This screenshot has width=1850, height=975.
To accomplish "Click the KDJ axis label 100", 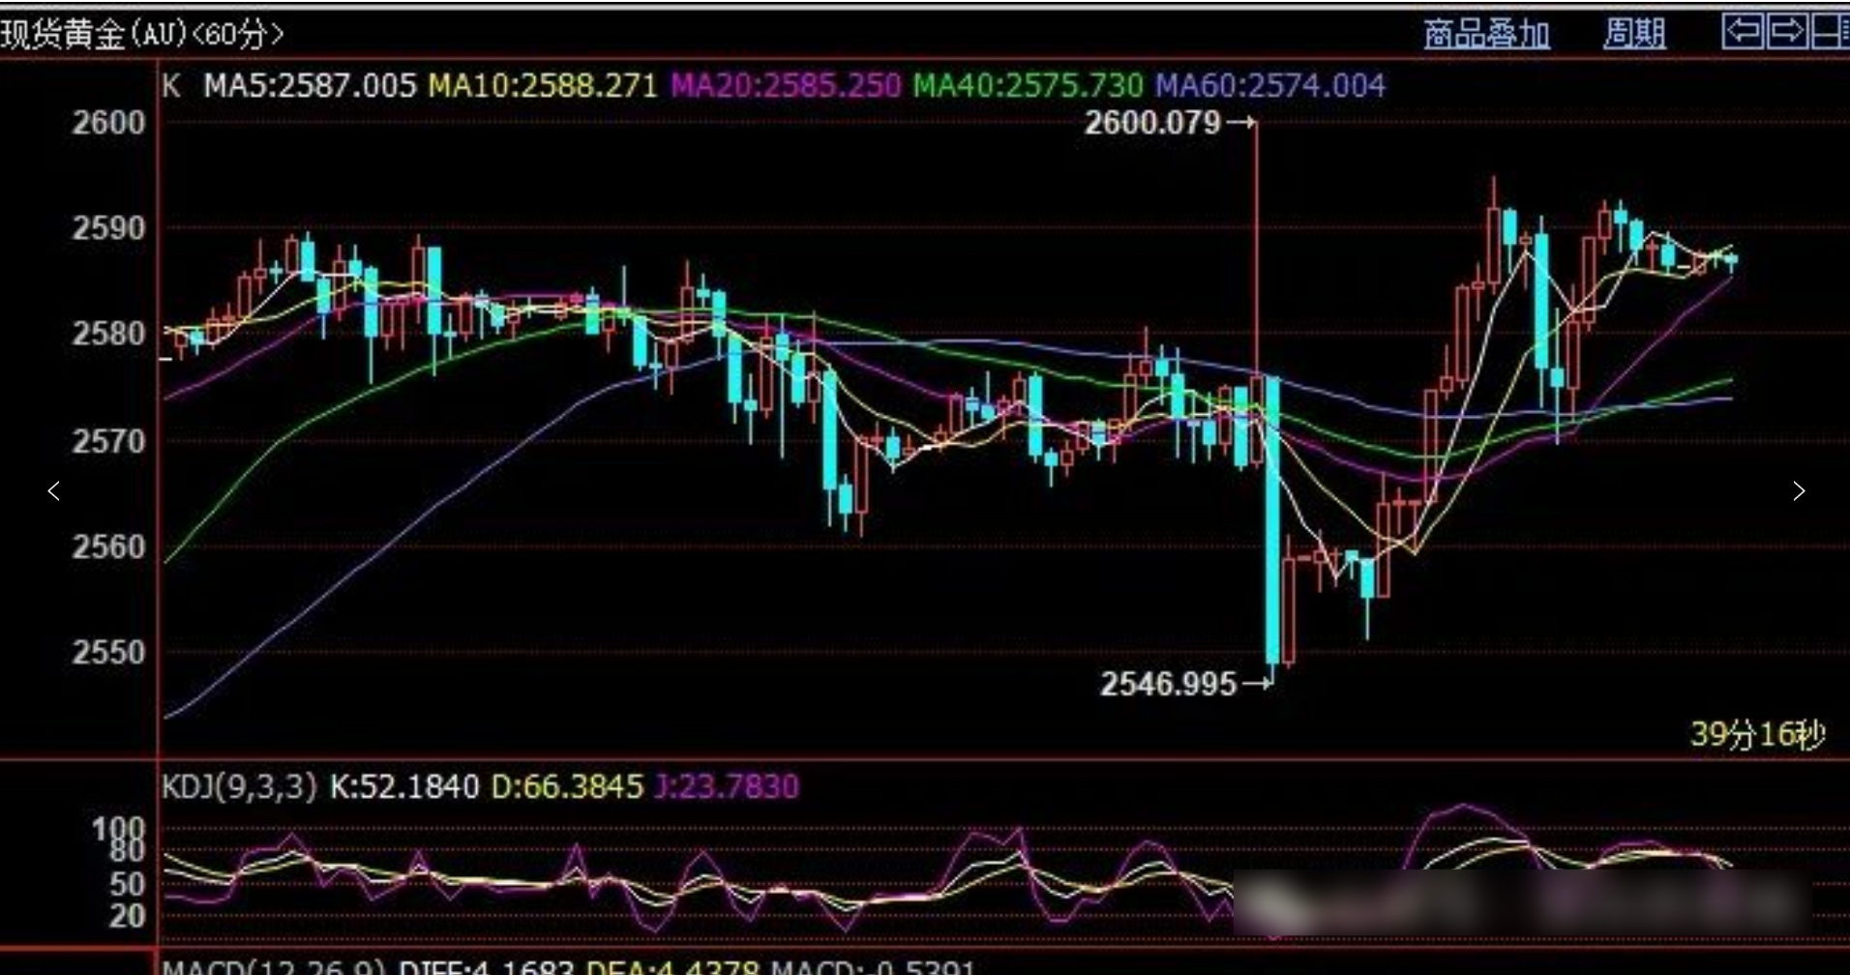I will pos(119,829).
